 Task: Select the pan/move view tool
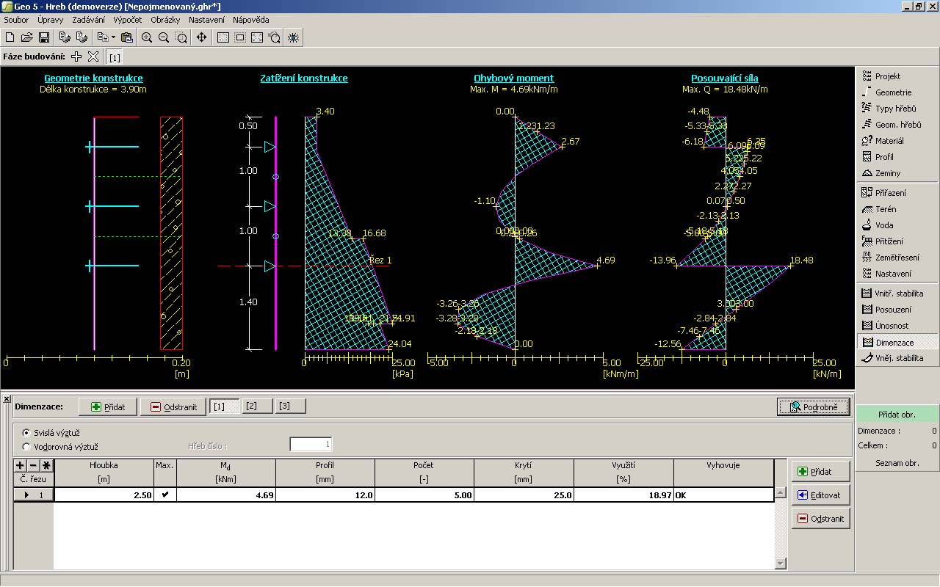pos(201,37)
